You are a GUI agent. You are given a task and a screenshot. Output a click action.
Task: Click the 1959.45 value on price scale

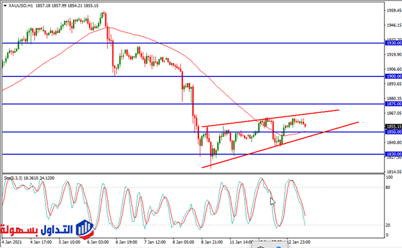tap(394, 11)
